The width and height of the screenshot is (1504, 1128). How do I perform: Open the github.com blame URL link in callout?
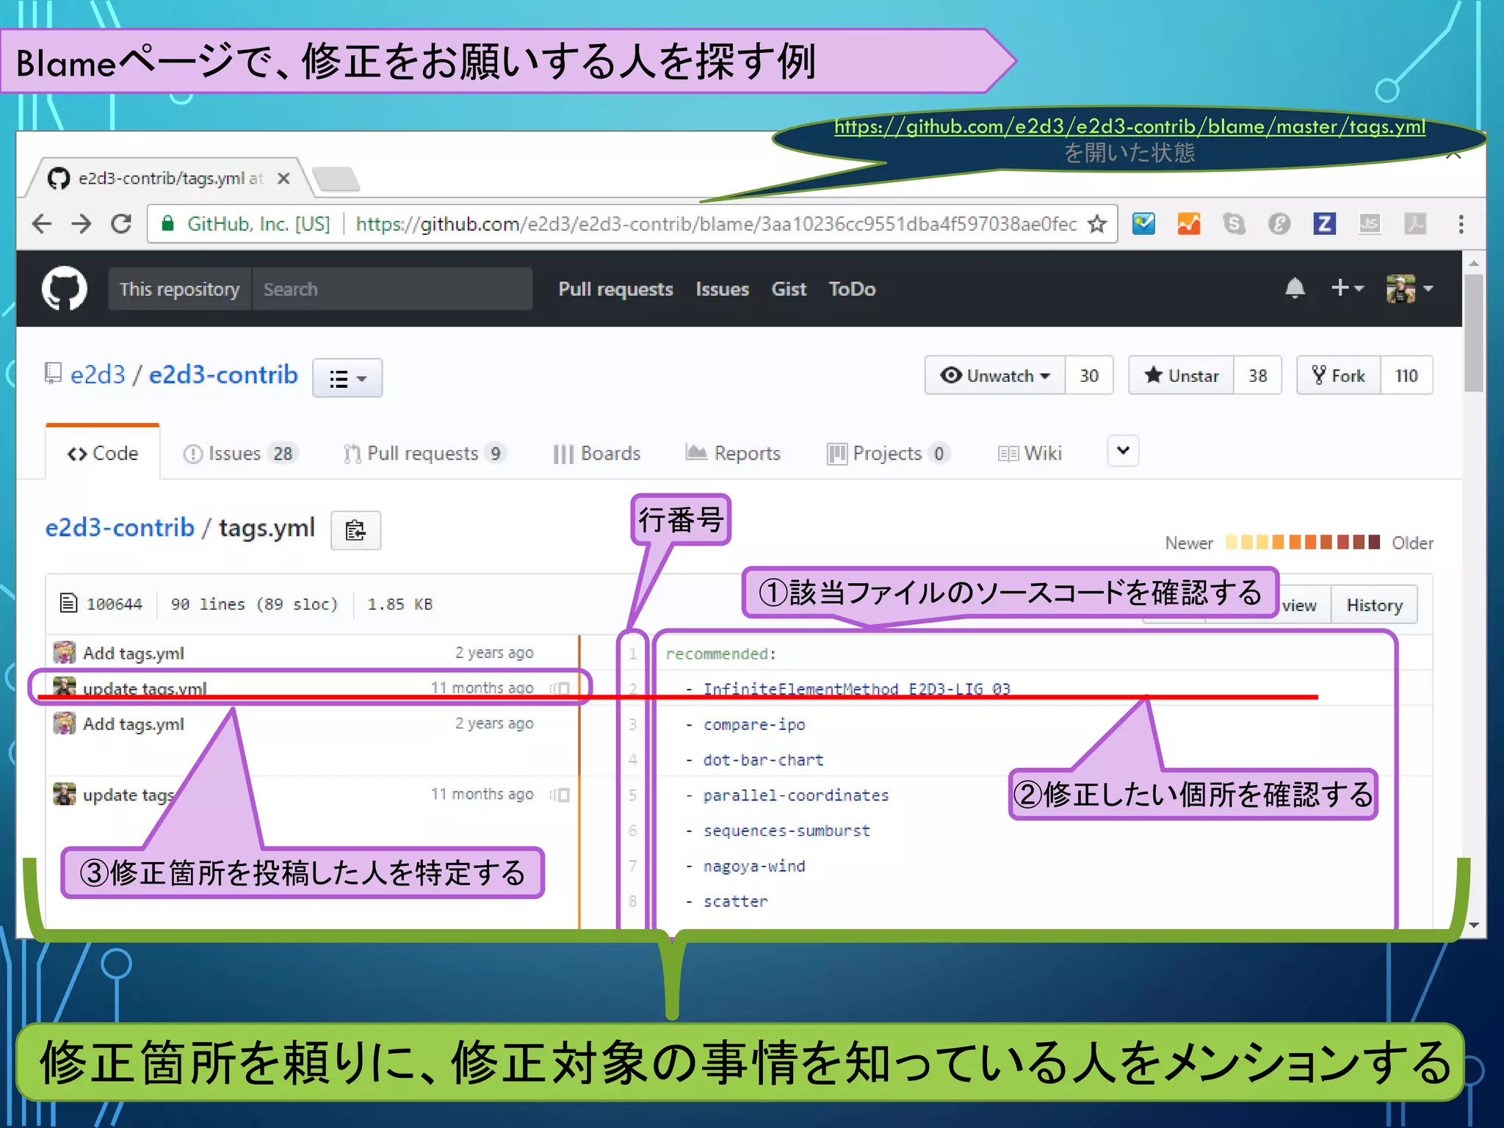1129,127
